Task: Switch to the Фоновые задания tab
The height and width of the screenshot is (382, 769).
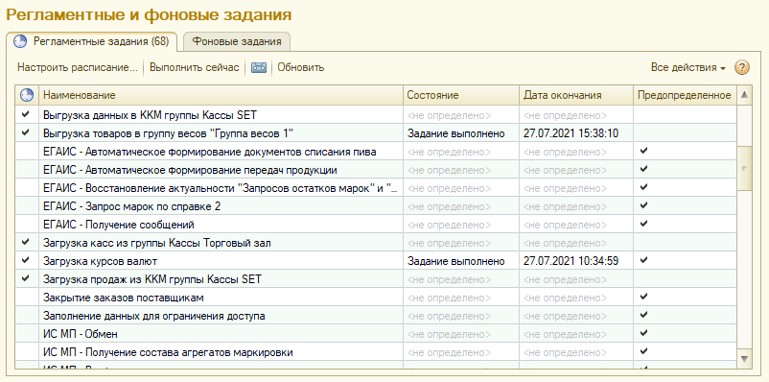Action: click(x=237, y=41)
